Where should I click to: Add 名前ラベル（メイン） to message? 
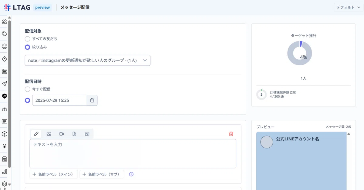tap(54, 174)
